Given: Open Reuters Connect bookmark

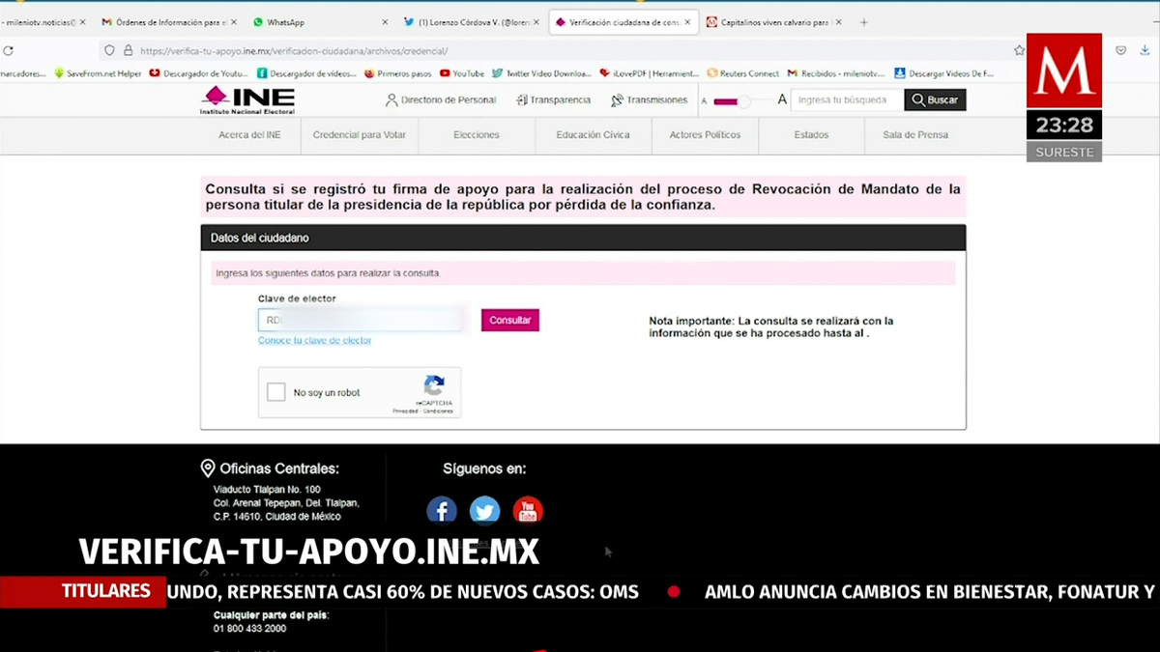Looking at the screenshot, I should click(743, 73).
